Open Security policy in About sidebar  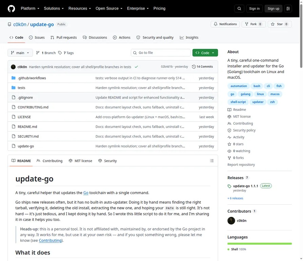tap(242, 130)
